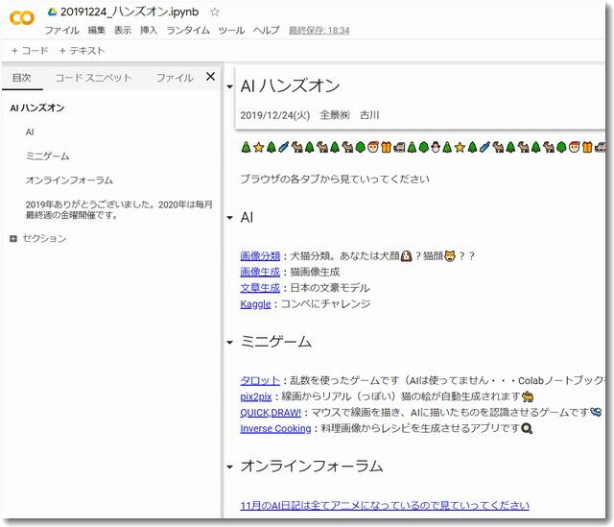Select AI ハンズオン in table of contents
This screenshot has width=614, height=527.
[x=37, y=108]
